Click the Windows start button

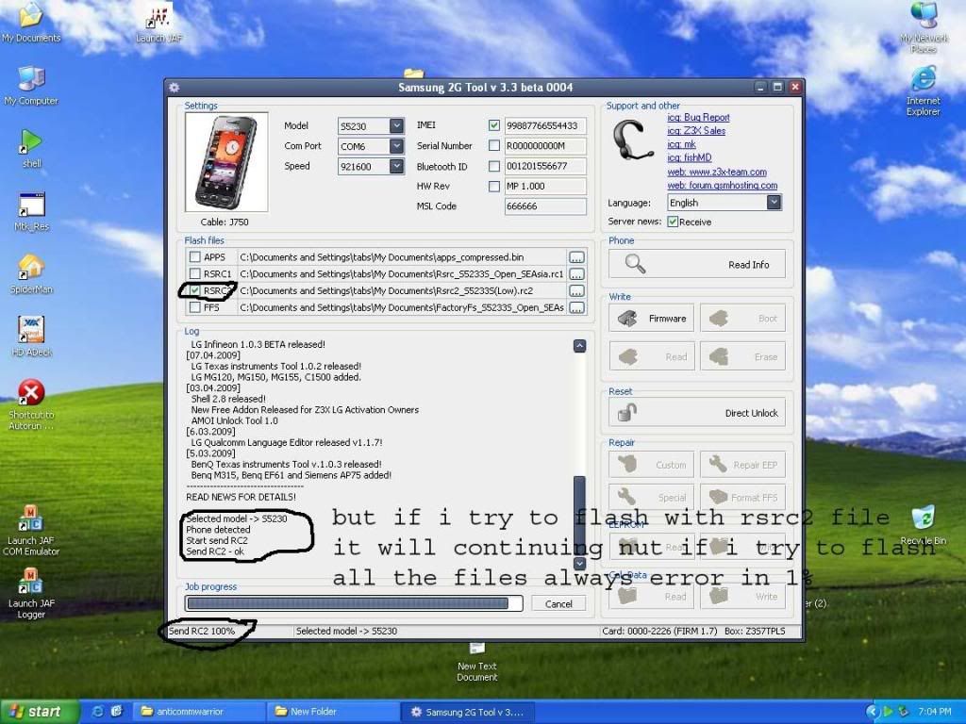click(x=40, y=712)
